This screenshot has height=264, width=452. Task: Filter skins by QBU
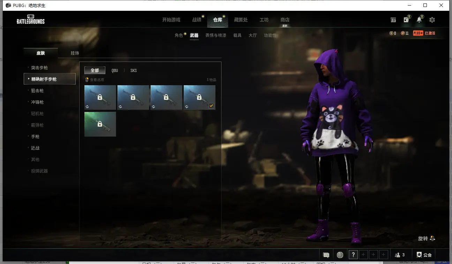115,70
